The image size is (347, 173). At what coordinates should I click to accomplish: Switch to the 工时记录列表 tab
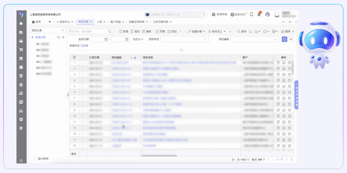pyautogui.click(x=160, y=22)
